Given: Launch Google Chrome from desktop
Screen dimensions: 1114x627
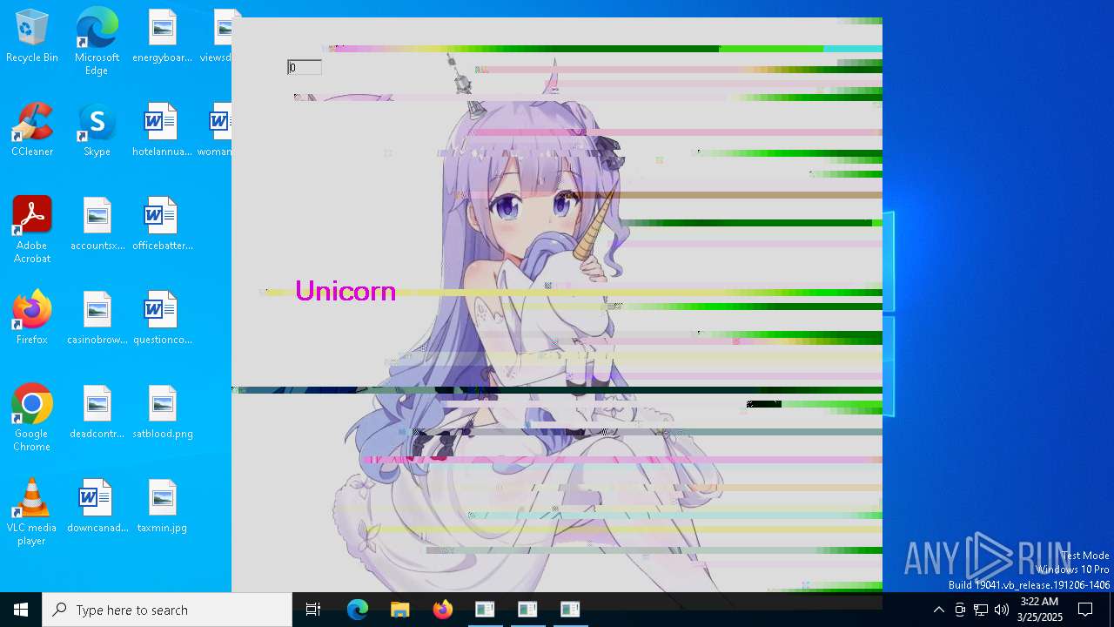Looking at the screenshot, I should coord(32,418).
